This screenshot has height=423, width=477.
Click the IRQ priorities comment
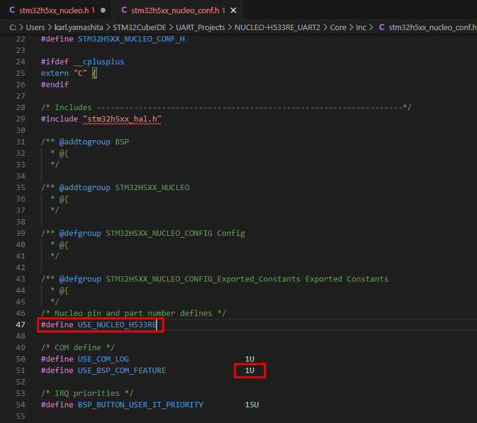(x=87, y=394)
